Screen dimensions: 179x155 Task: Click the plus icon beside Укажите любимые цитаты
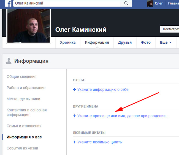pos(74,142)
